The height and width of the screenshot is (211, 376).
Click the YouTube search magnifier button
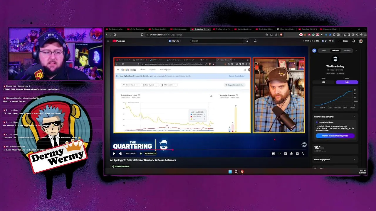pyautogui.click(x=247, y=41)
